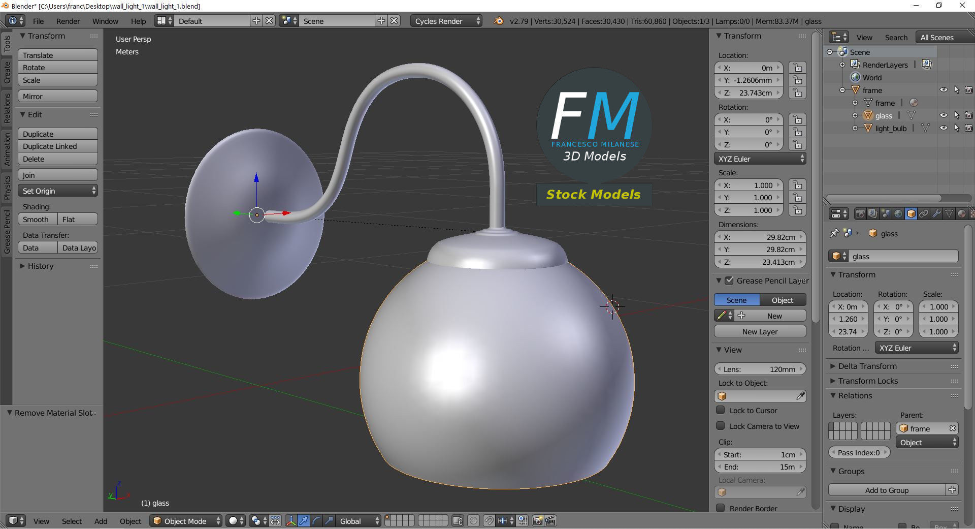Toggle the 3D manipulator widget icon
Viewport: 975px width, 529px height.
tap(290, 521)
